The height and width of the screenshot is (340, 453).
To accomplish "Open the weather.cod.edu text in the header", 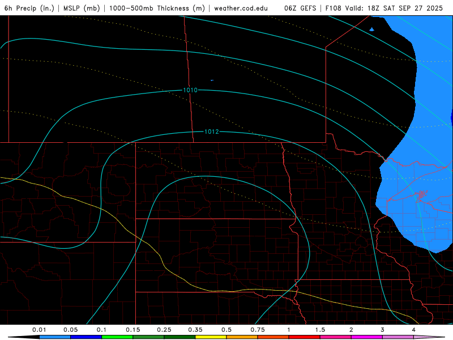I will point(241,8).
